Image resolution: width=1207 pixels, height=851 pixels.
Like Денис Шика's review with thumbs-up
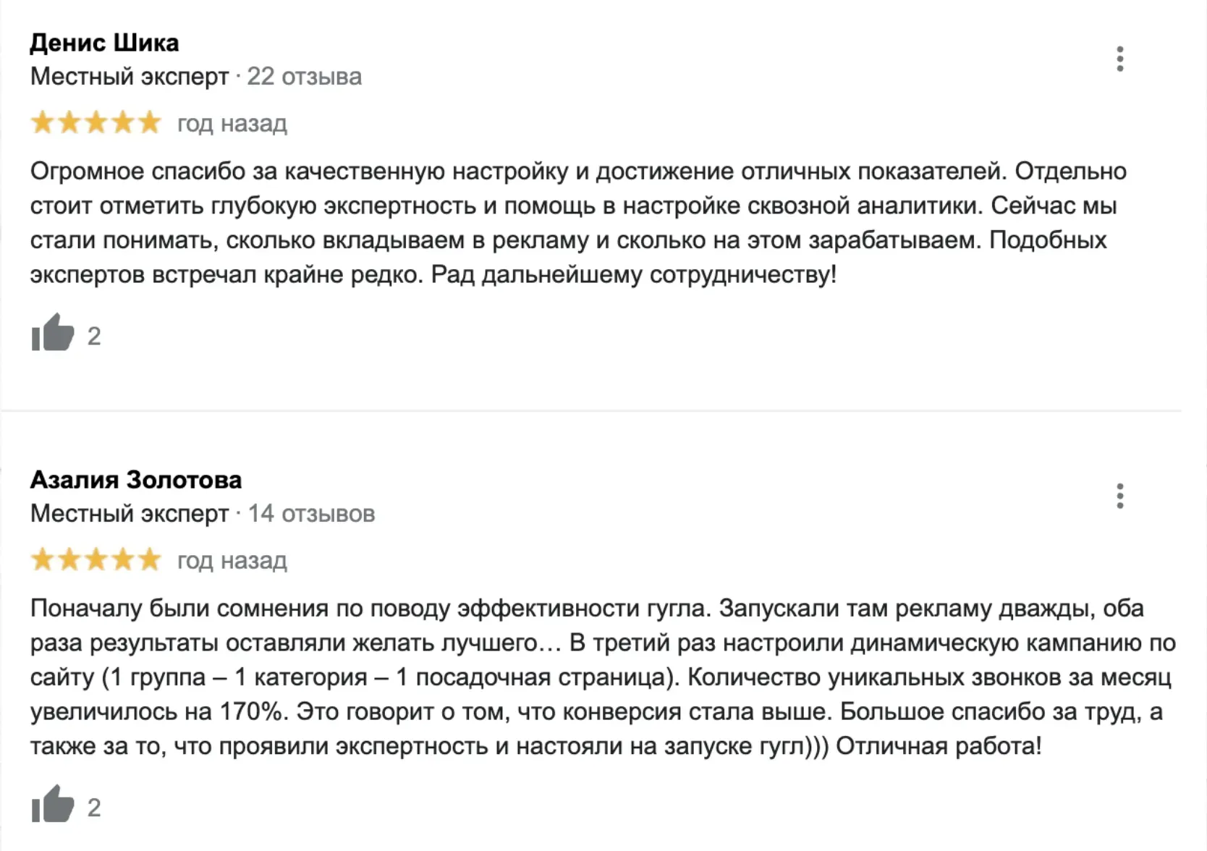(x=53, y=334)
